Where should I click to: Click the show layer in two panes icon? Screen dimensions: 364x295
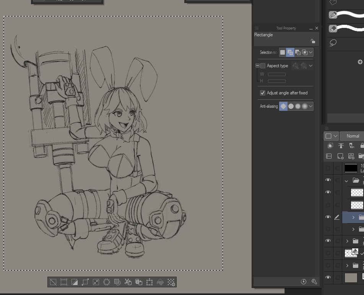(329, 156)
